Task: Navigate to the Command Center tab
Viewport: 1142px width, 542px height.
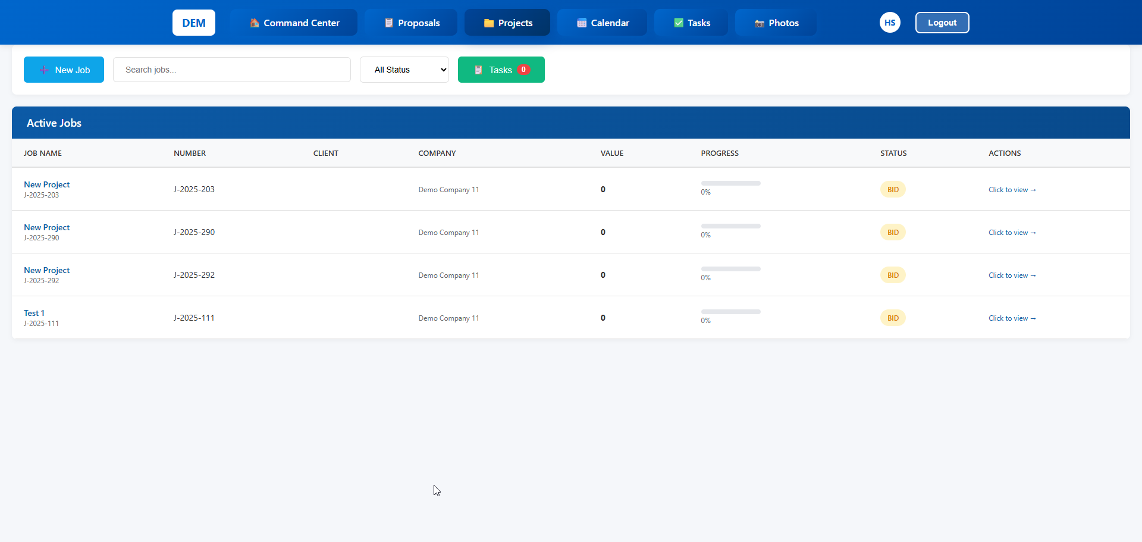Action: pos(294,23)
